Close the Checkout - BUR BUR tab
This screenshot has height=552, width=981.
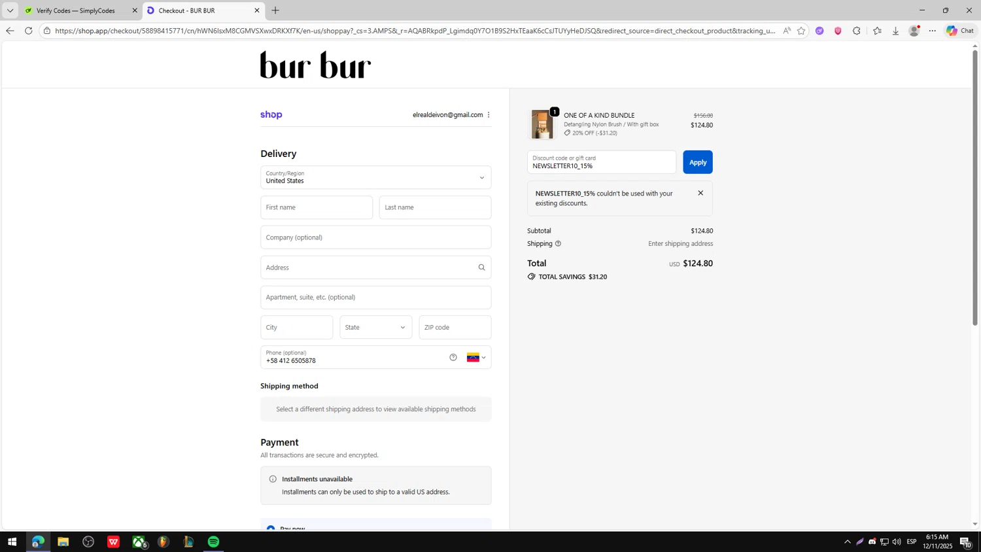pos(256,10)
